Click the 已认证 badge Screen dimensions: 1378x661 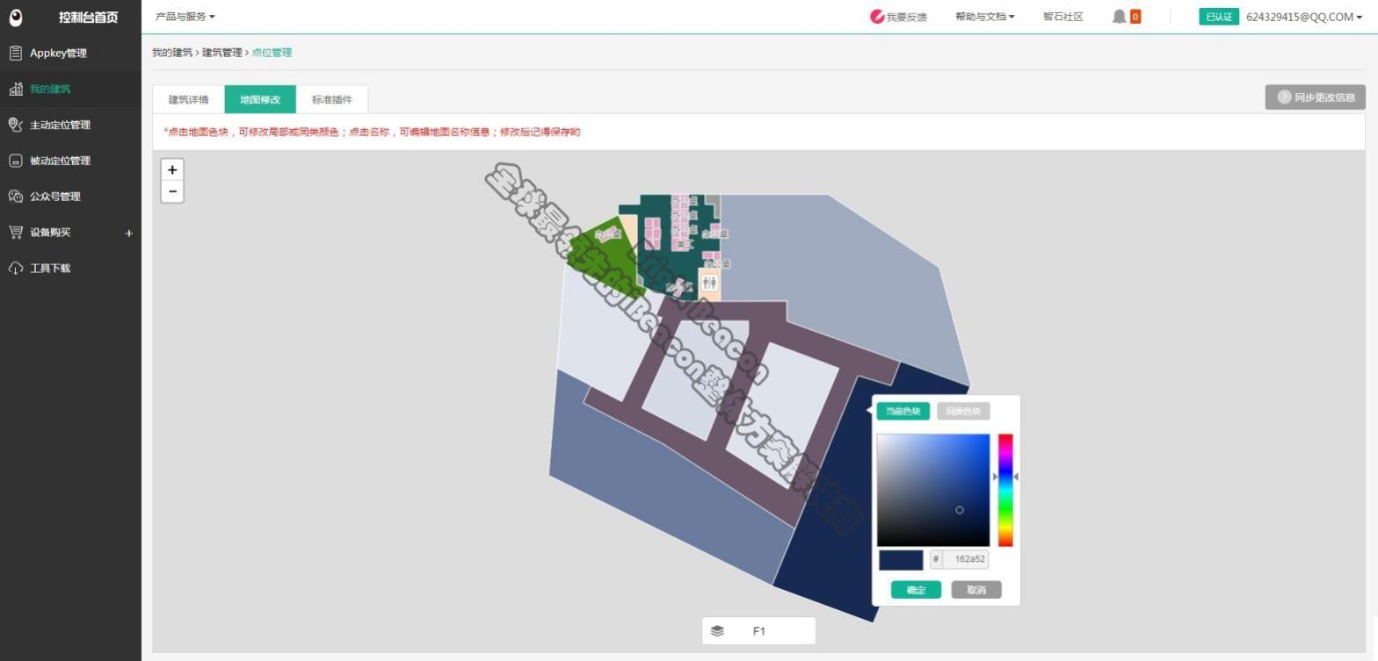click(1219, 17)
